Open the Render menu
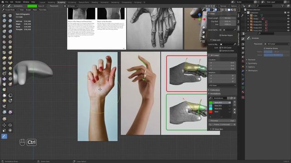 pyautogui.click(x=18, y=2)
